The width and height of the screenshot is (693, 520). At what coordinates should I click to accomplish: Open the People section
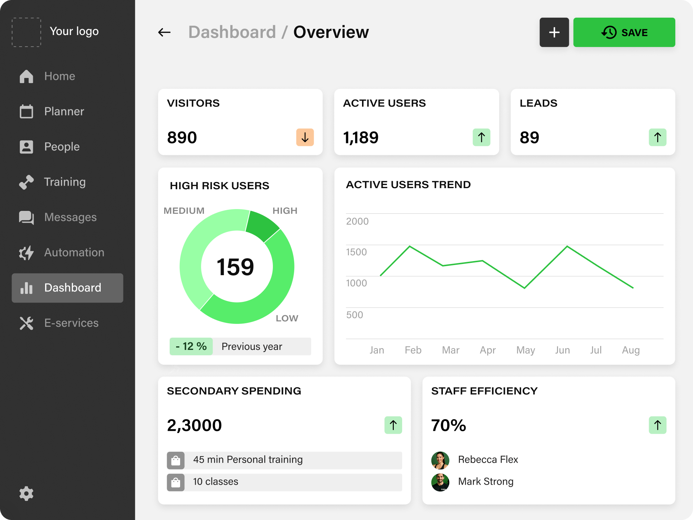[62, 147]
